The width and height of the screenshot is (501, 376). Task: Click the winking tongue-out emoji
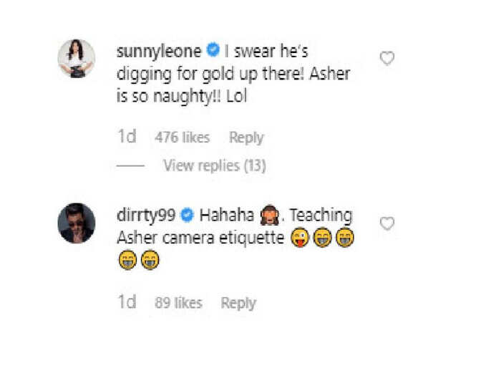[x=300, y=237]
